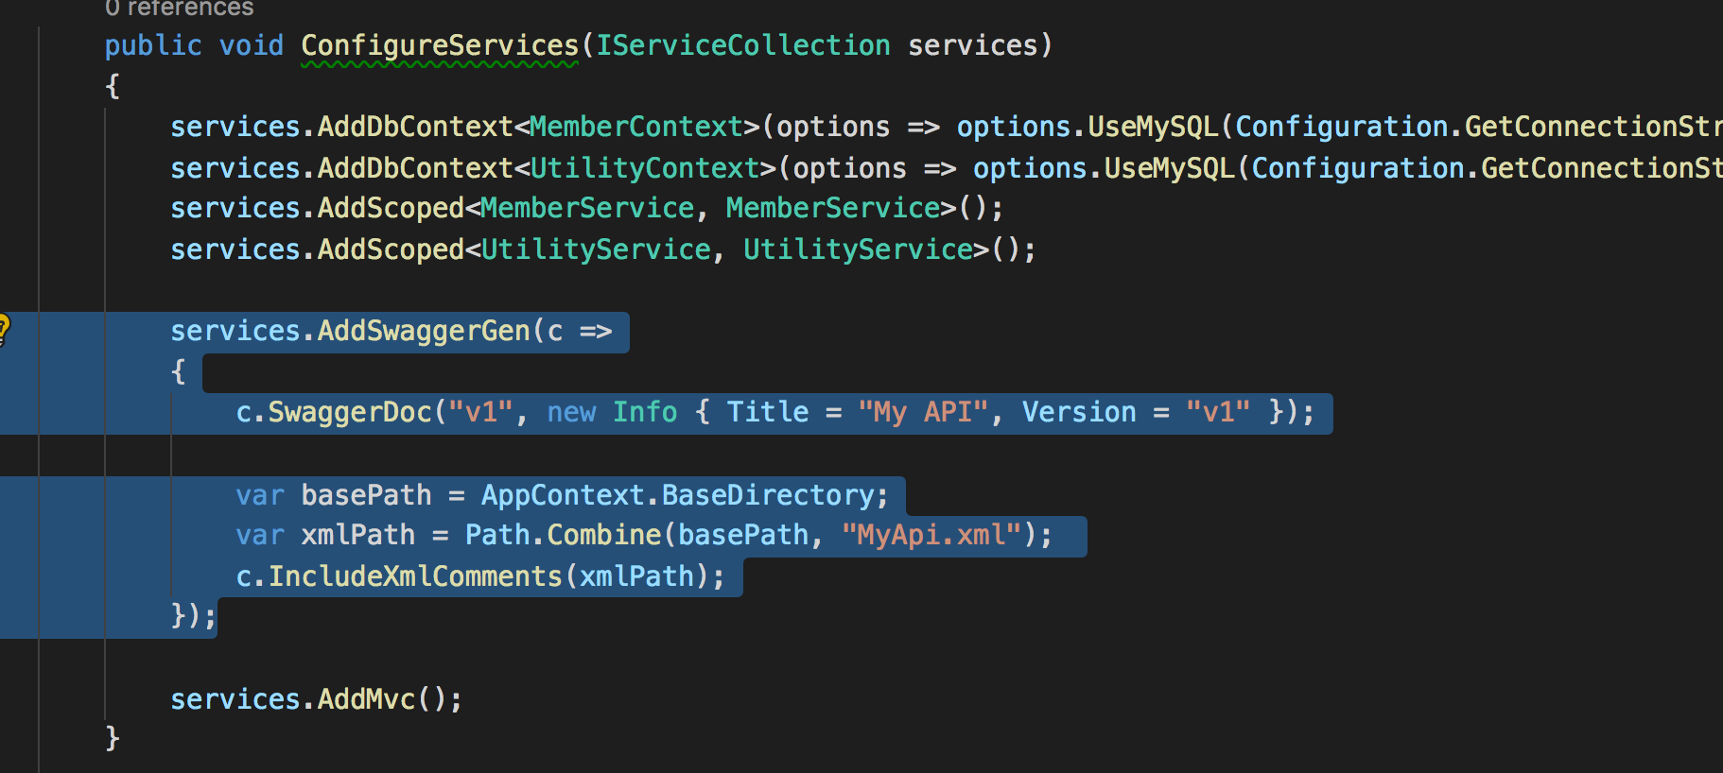Click the MemberContext type in AddDbContext
The image size is (1723, 773).
tap(636, 127)
